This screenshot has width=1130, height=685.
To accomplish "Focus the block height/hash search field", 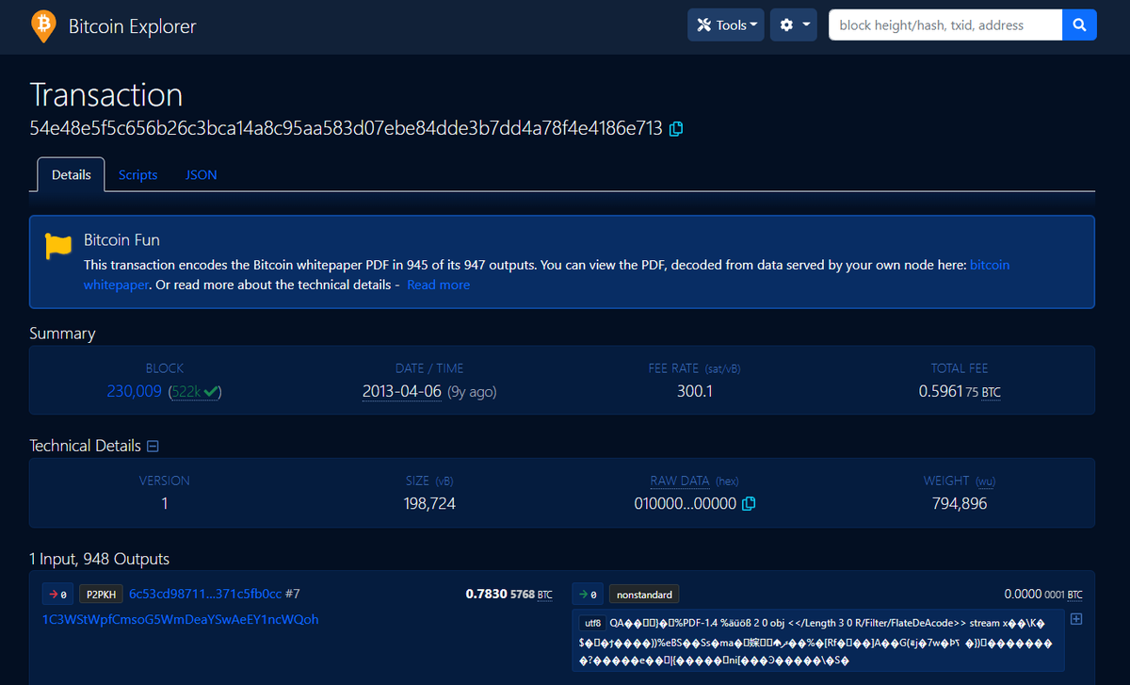I will tap(945, 25).
